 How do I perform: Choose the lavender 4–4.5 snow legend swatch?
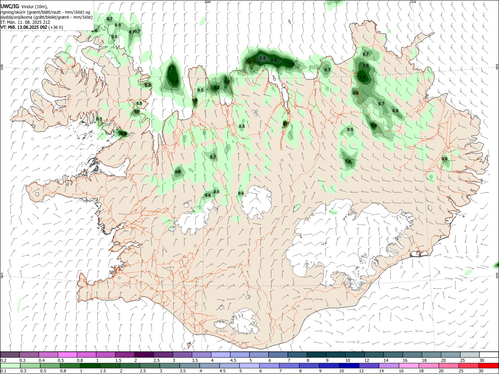pos(221,355)
